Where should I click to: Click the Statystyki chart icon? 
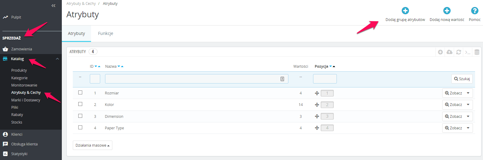coord(5,154)
